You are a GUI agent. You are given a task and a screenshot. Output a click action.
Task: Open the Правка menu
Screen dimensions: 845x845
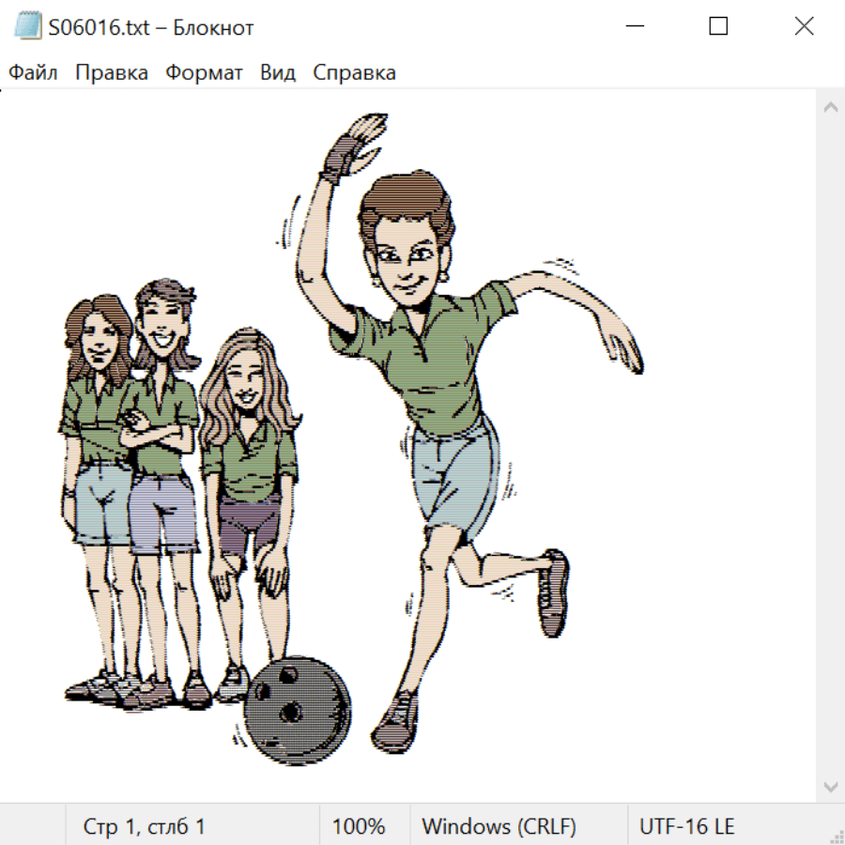(x=111, y=73)
